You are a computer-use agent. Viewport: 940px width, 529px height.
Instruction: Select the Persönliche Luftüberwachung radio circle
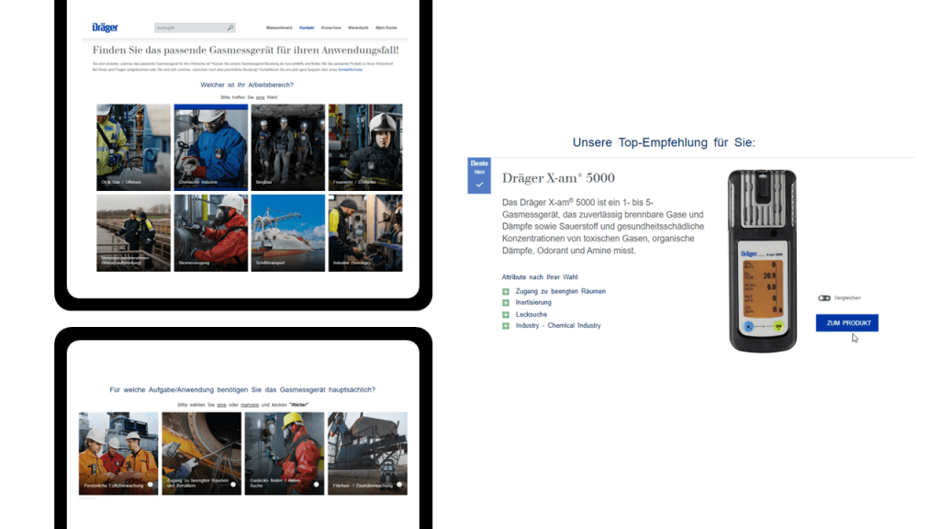[150, 485]
